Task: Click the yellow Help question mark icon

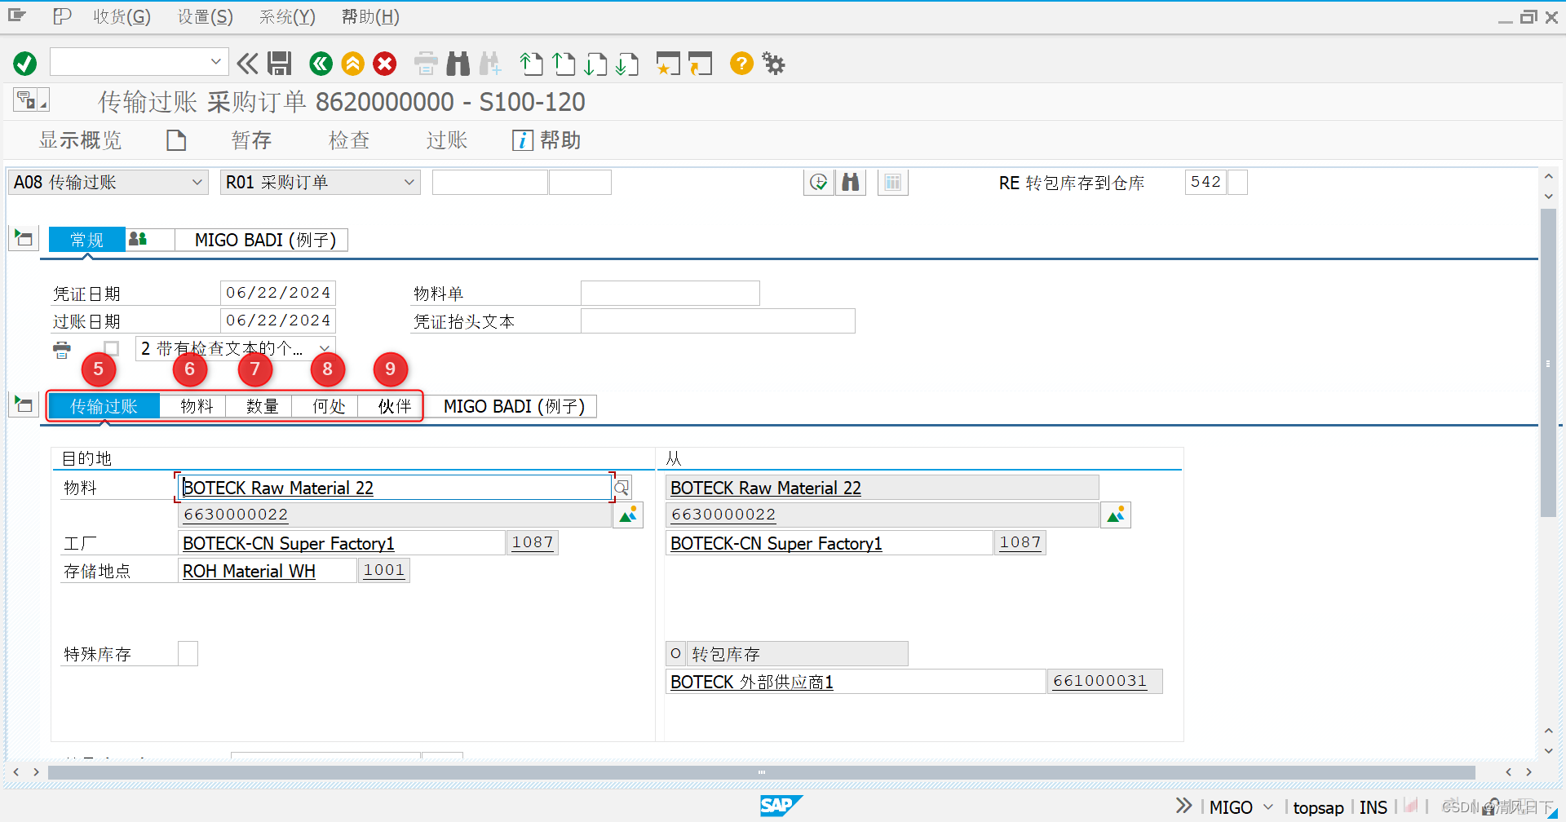Action: click(741, 64)
